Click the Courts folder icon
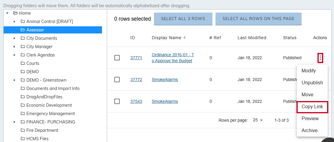The height and width of the screenshot is (142, 334). 23,63
